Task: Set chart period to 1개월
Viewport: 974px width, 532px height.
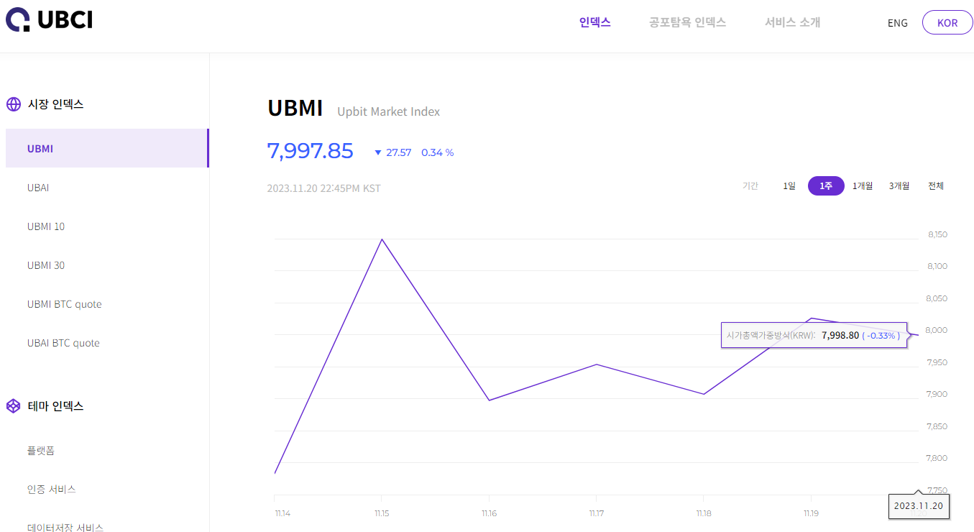Action: [863, 186]
